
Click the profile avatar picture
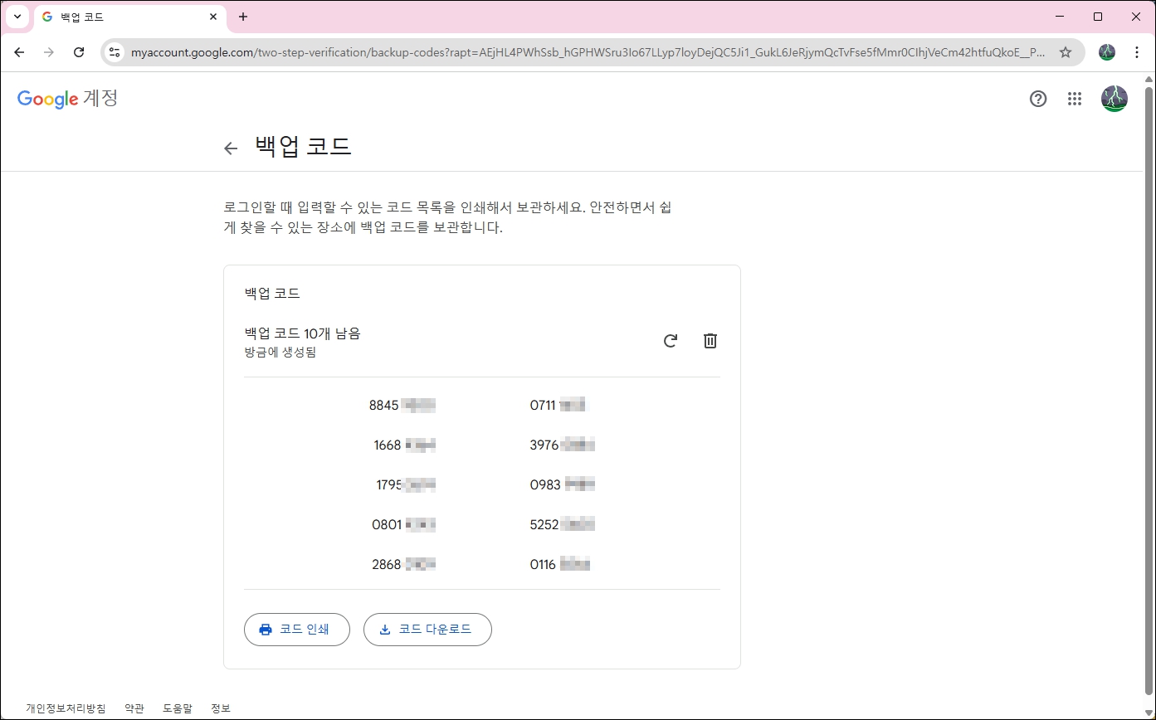pos(1114,99)
